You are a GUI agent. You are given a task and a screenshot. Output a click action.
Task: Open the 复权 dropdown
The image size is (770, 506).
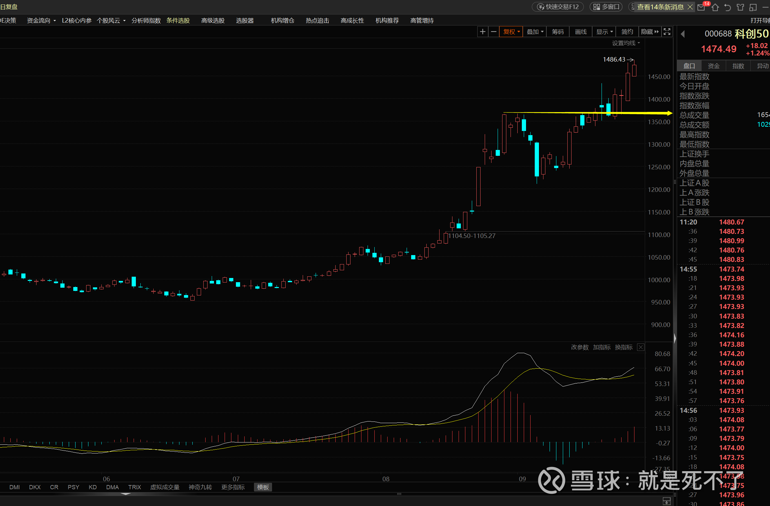point(511,32)
